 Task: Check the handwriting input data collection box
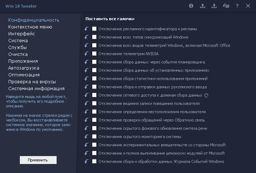[94, 87]
